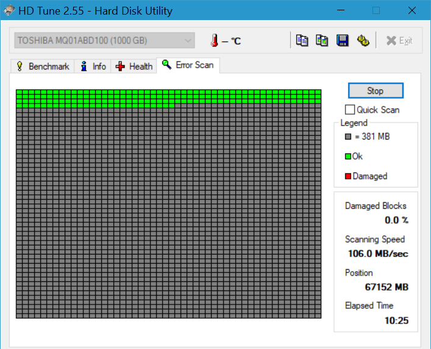Click the green Ok legend swatch
Screen dimensions: 431x349
tap(347, 157)
